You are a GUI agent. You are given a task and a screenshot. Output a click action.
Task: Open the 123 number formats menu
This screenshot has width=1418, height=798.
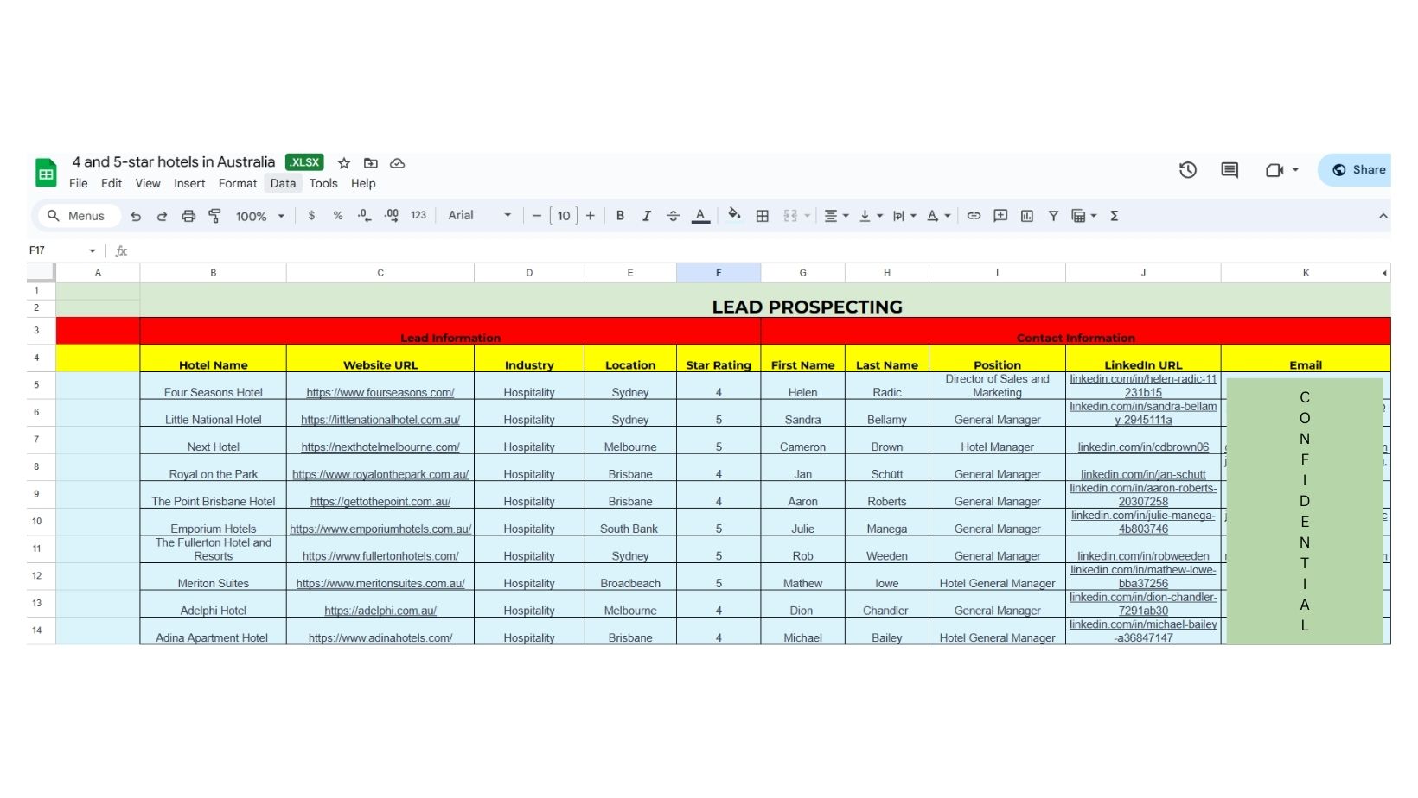click(418, 216)
